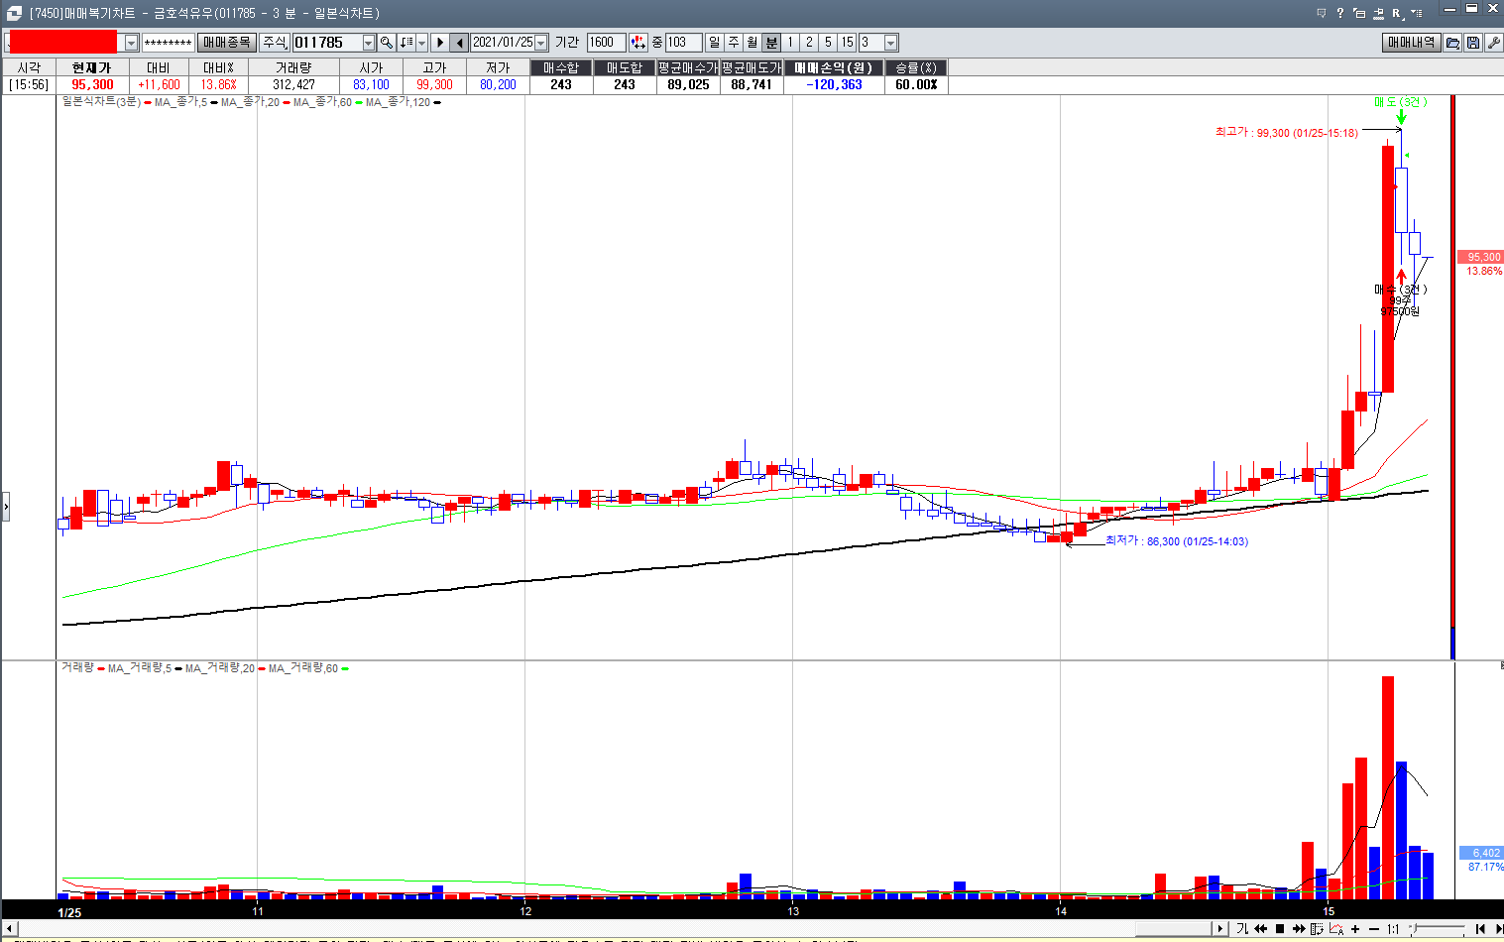Click the 중 count input field 103
The height and width of the screenshot is (942, 1504).
coord(684,43)
